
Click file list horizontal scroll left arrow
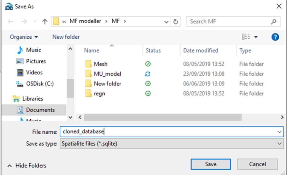[80, 117]
